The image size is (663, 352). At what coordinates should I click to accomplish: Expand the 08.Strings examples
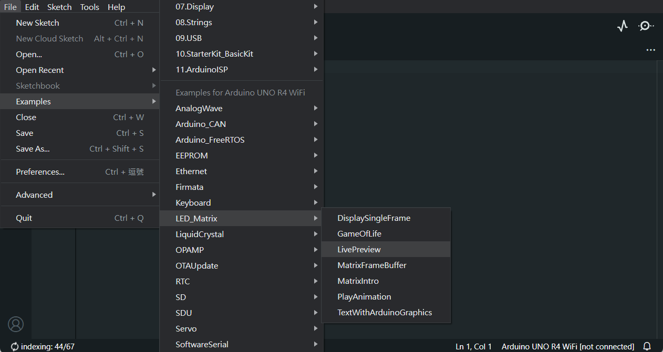[x=242, y=23]
